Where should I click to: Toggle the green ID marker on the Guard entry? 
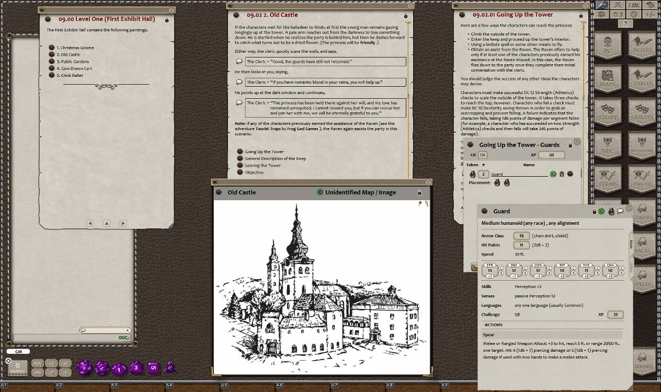coord(553,174)
